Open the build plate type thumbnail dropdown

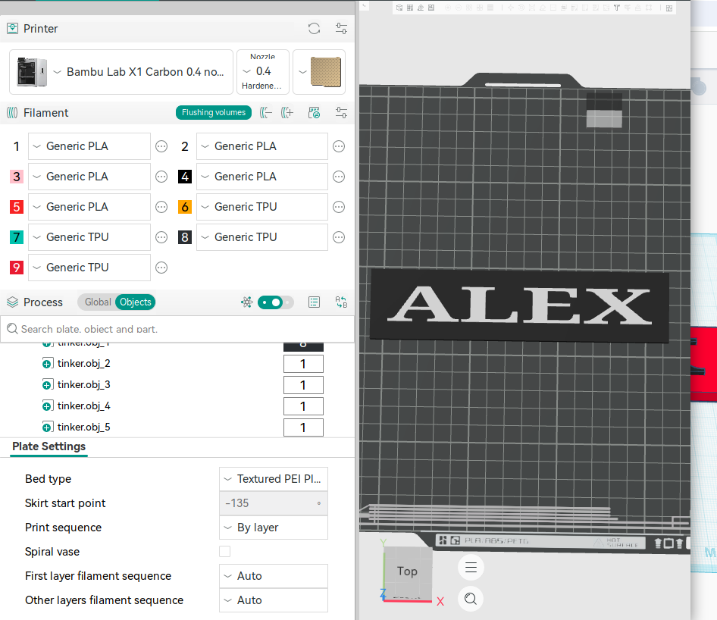coord(319,72)
